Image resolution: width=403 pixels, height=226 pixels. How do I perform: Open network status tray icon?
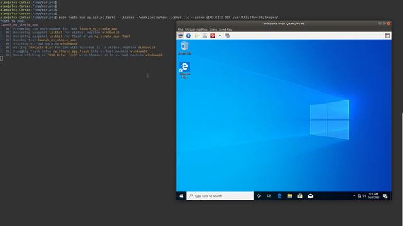(360, 196)
